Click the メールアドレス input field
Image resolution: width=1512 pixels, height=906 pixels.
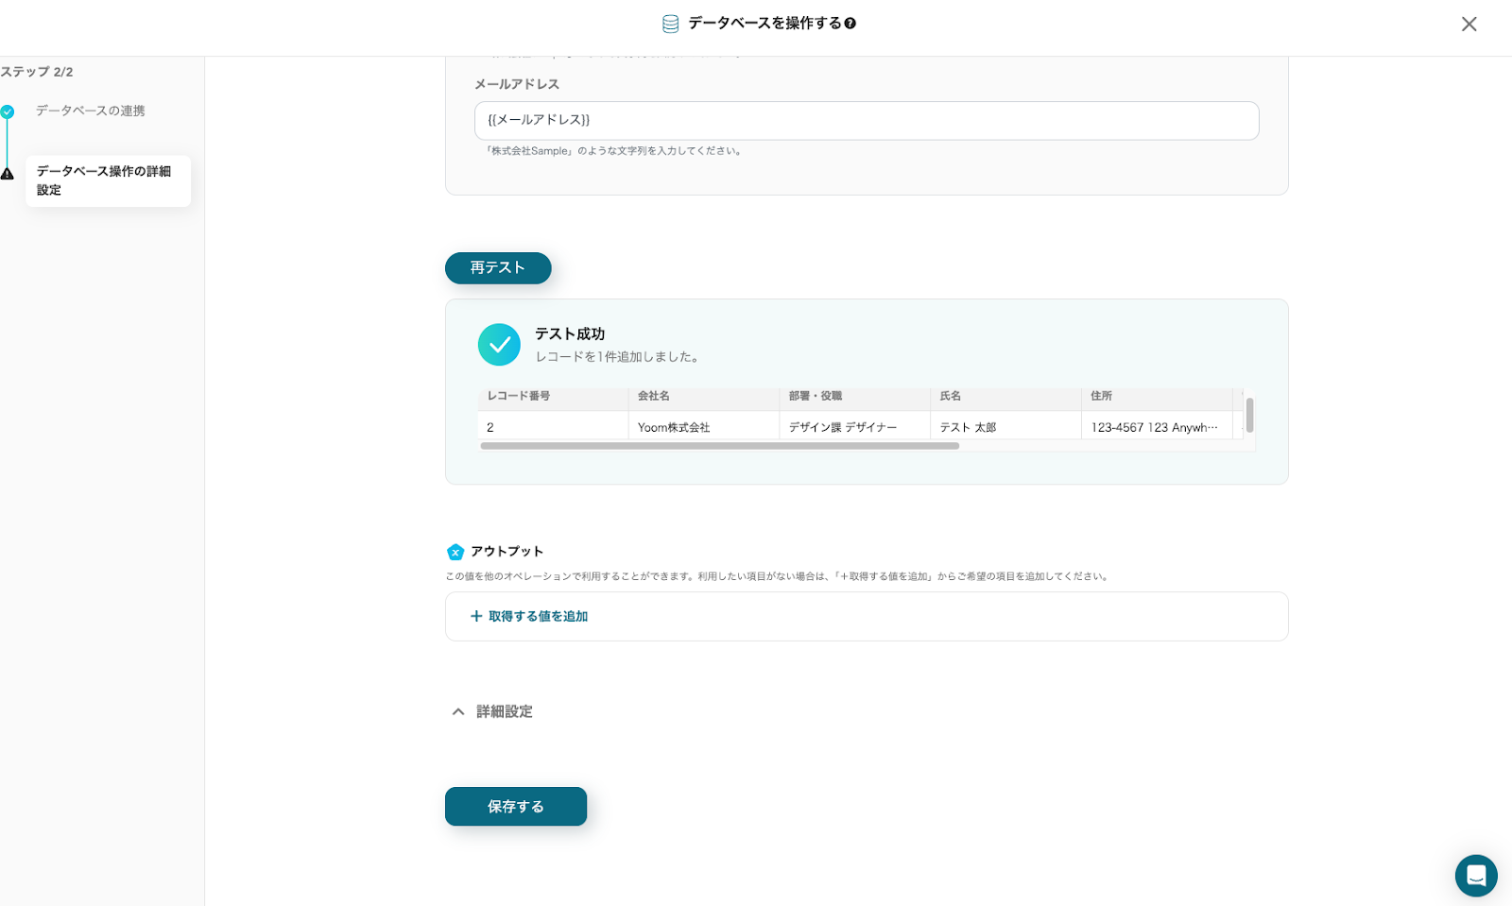click(866, 120)
